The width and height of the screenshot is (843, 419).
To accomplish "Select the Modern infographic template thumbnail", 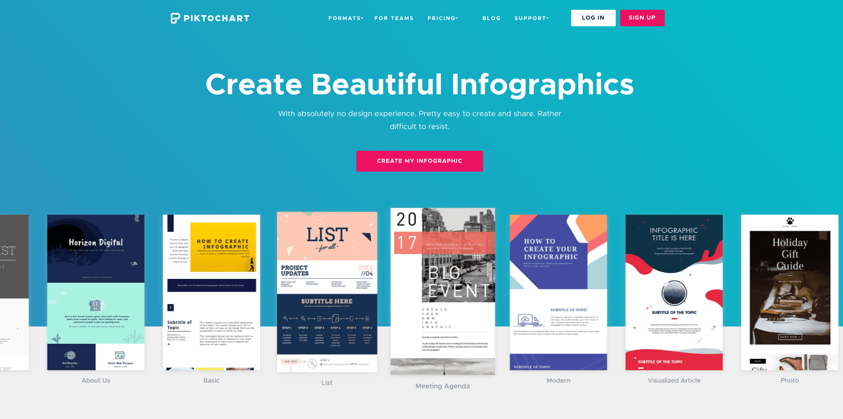I will (x=558, y=292).
